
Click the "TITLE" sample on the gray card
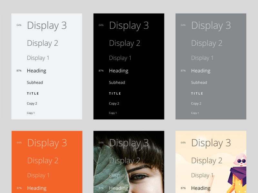point(197,94)
